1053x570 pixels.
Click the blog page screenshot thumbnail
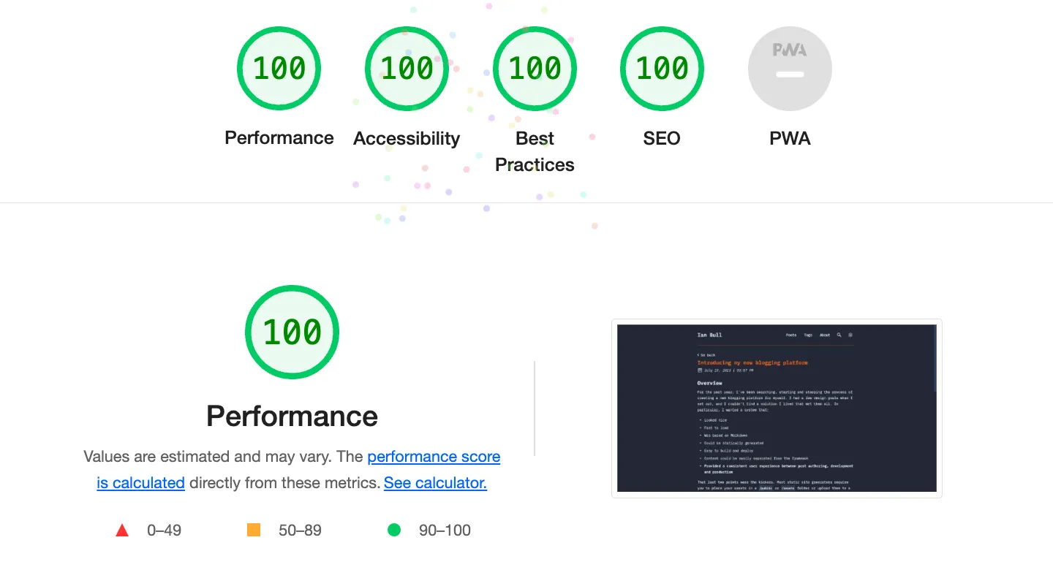777,408
